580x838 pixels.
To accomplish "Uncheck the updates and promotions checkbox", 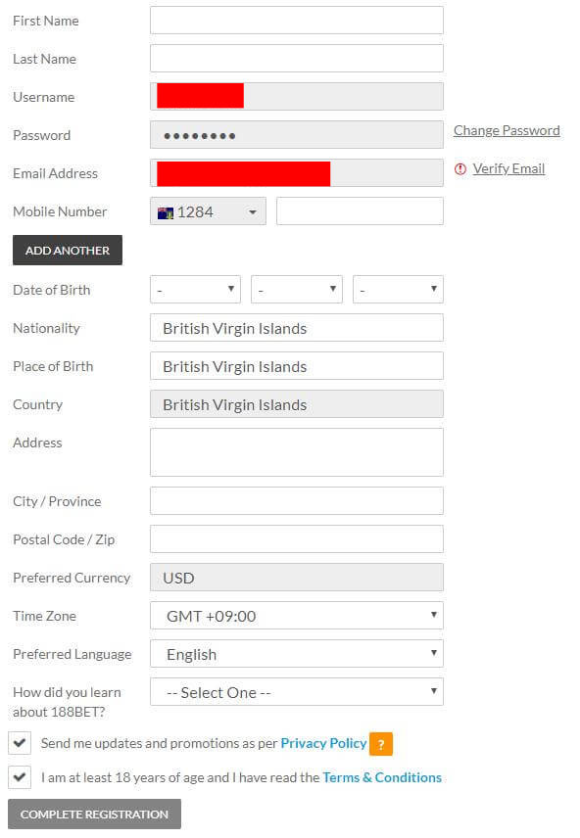I will tap(20, 743).
